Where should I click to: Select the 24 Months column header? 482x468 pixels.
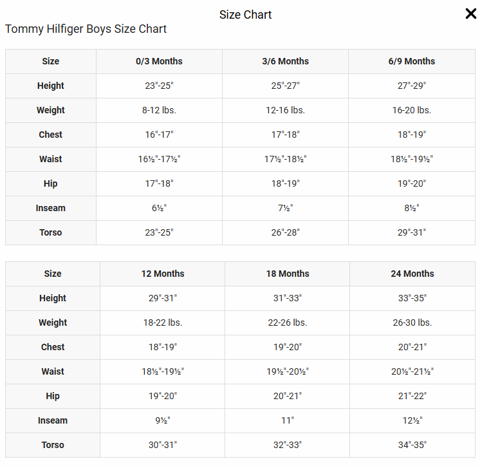click(412, 274)
